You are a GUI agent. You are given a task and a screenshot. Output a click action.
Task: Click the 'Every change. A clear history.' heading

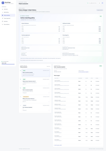(x=28, y=10)
